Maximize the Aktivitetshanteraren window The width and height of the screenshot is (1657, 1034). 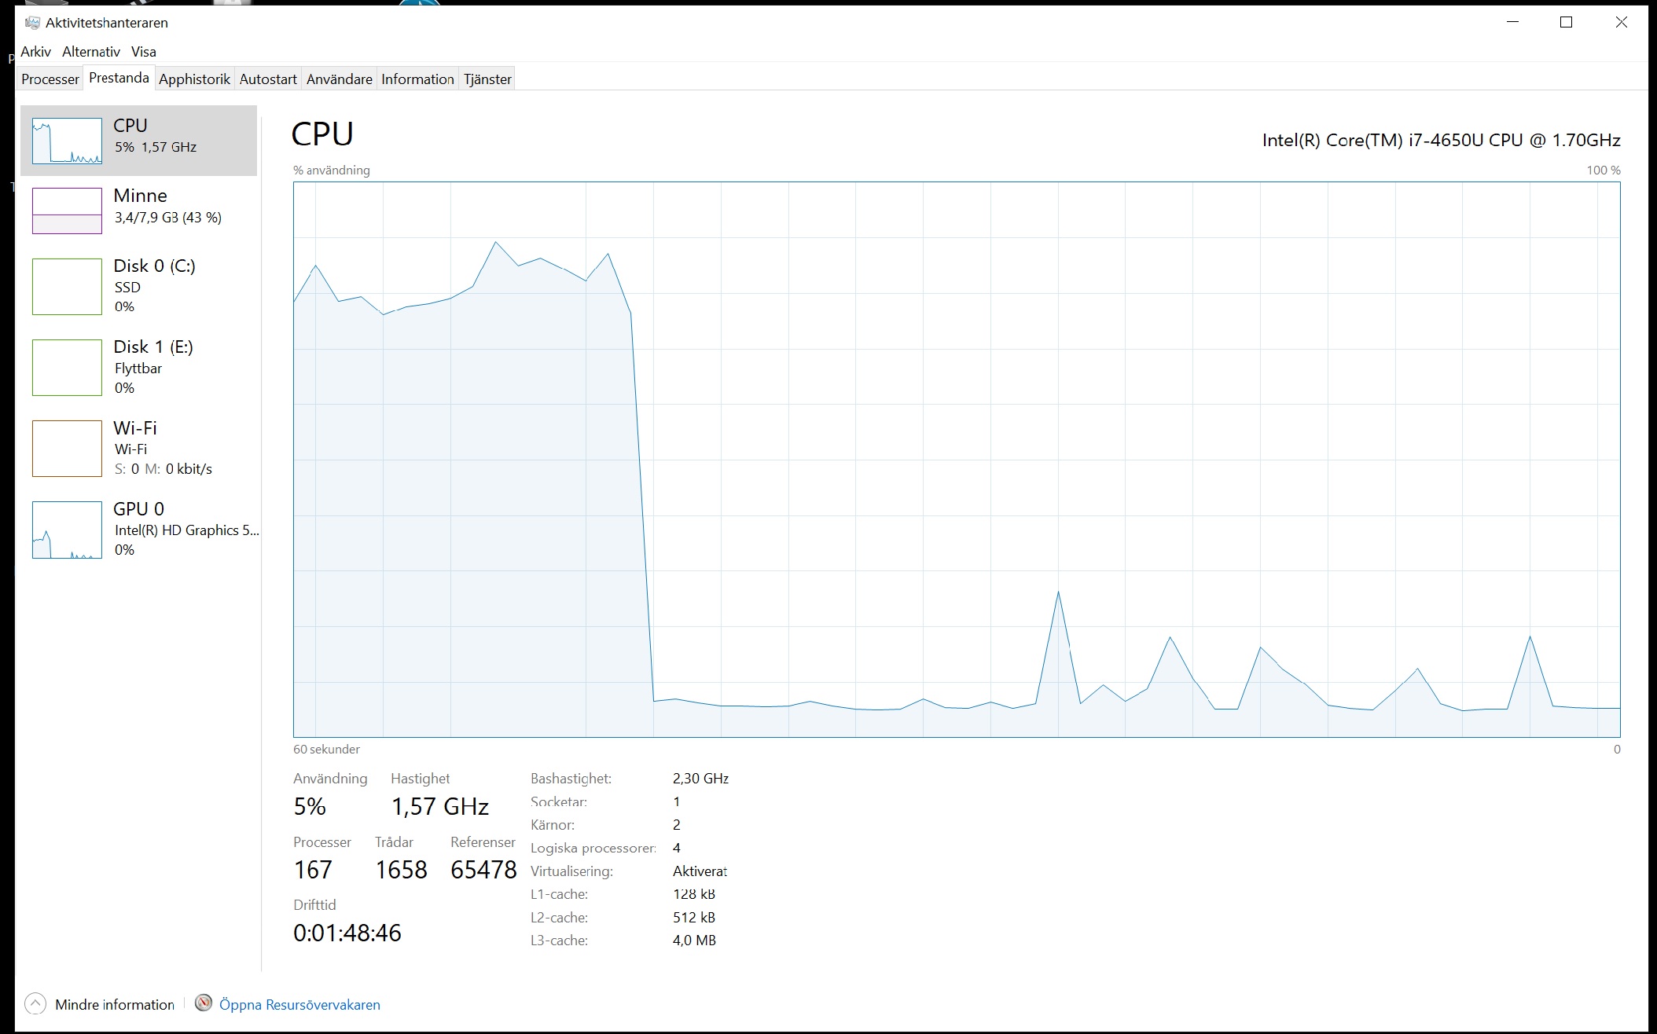tap(1566, 22)
